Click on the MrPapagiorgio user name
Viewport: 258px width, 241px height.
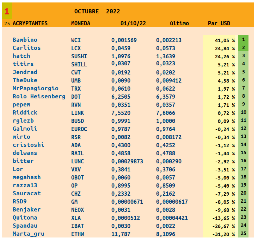point(35,88)
